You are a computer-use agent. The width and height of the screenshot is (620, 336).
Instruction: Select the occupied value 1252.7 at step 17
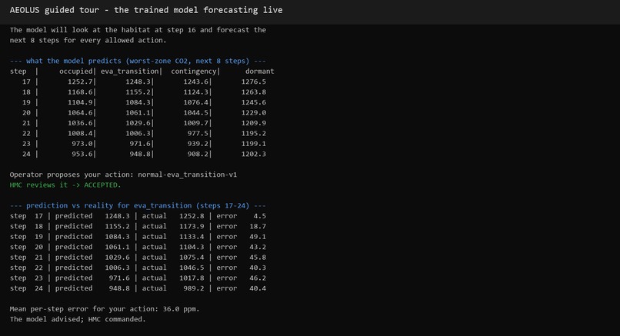(80, 82)
